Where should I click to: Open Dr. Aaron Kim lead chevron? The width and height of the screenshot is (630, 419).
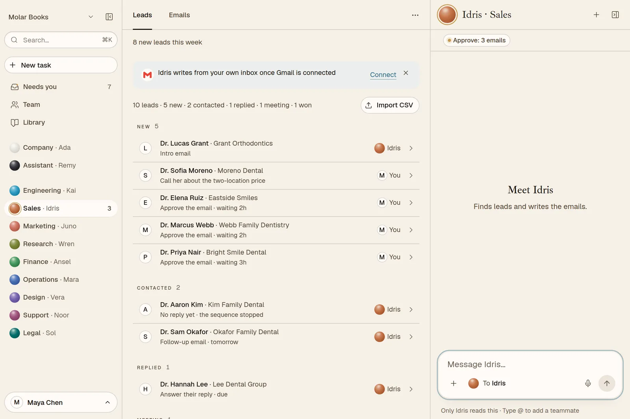coord(411,310)
